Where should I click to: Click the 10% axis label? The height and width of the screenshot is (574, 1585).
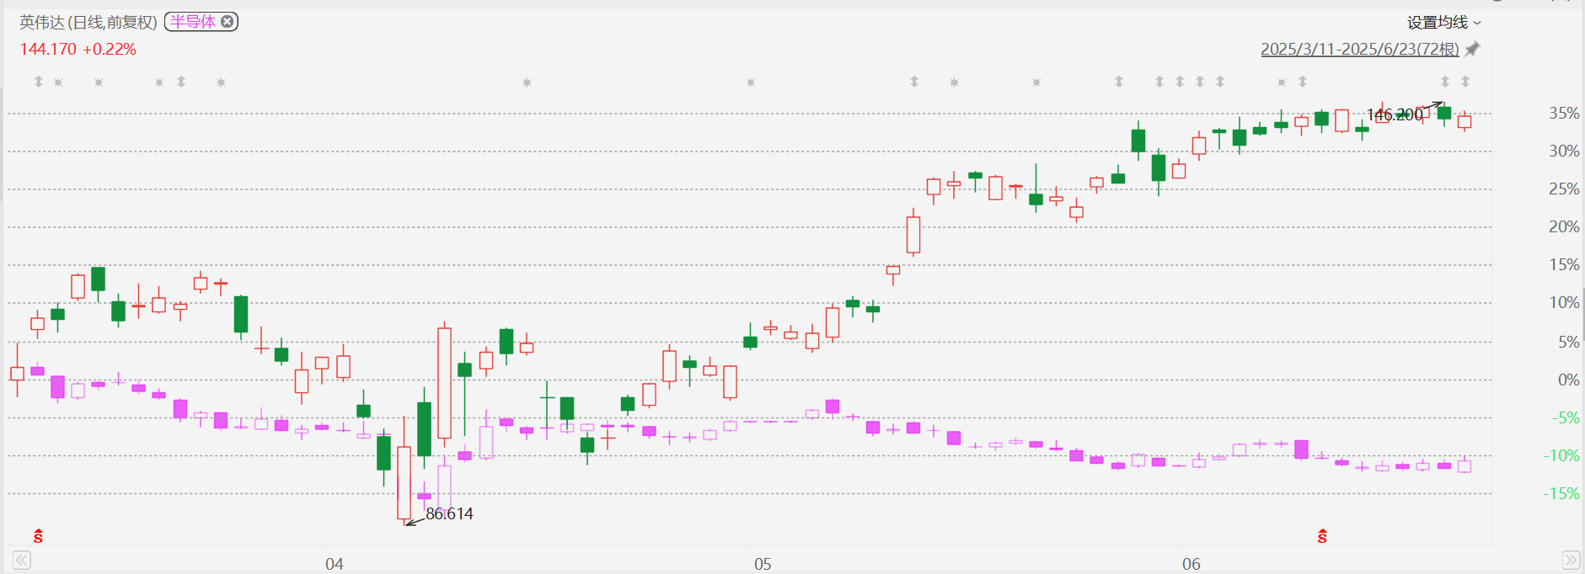1564,302
